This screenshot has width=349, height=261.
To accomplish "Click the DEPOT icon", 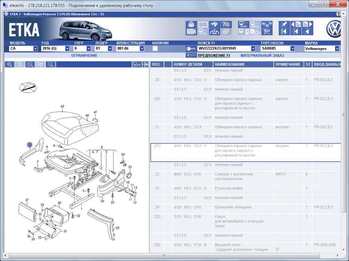I will pos(255,24).
